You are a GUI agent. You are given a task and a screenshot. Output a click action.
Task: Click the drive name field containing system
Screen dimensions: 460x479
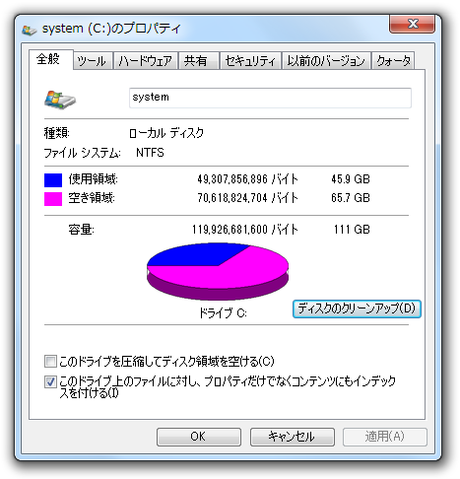pyautogui.click(x=270, y=98)
